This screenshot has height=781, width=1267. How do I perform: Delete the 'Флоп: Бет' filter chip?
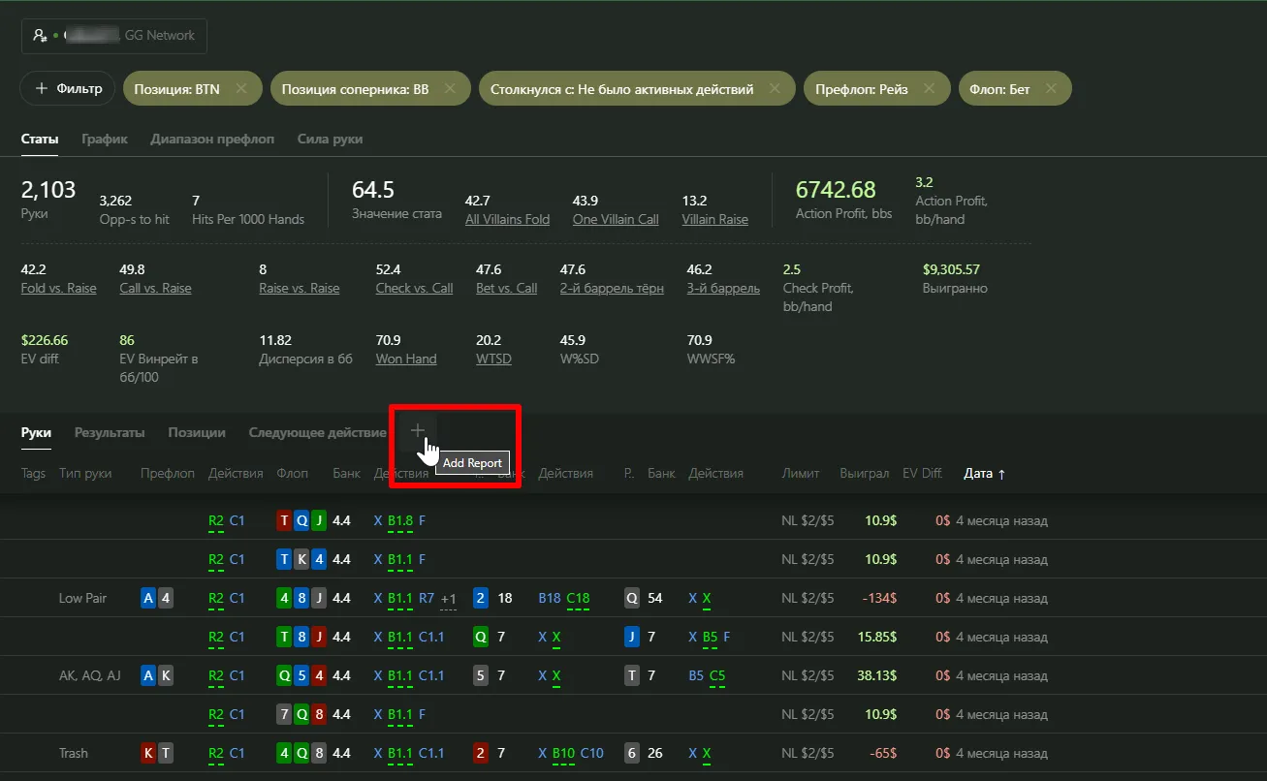(1051, 89)
